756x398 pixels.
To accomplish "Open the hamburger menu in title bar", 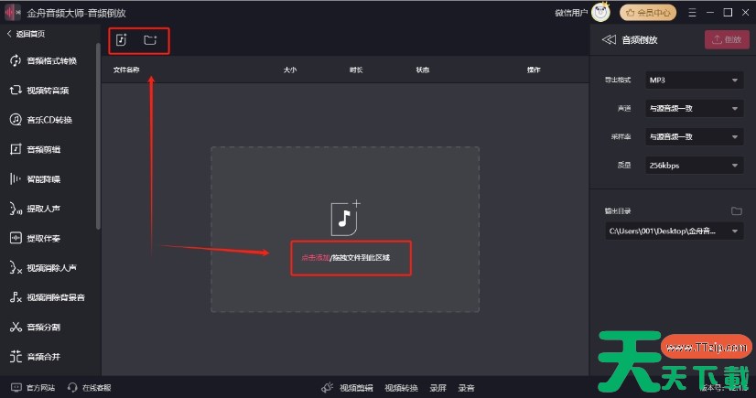I will [x=692, y=13].
